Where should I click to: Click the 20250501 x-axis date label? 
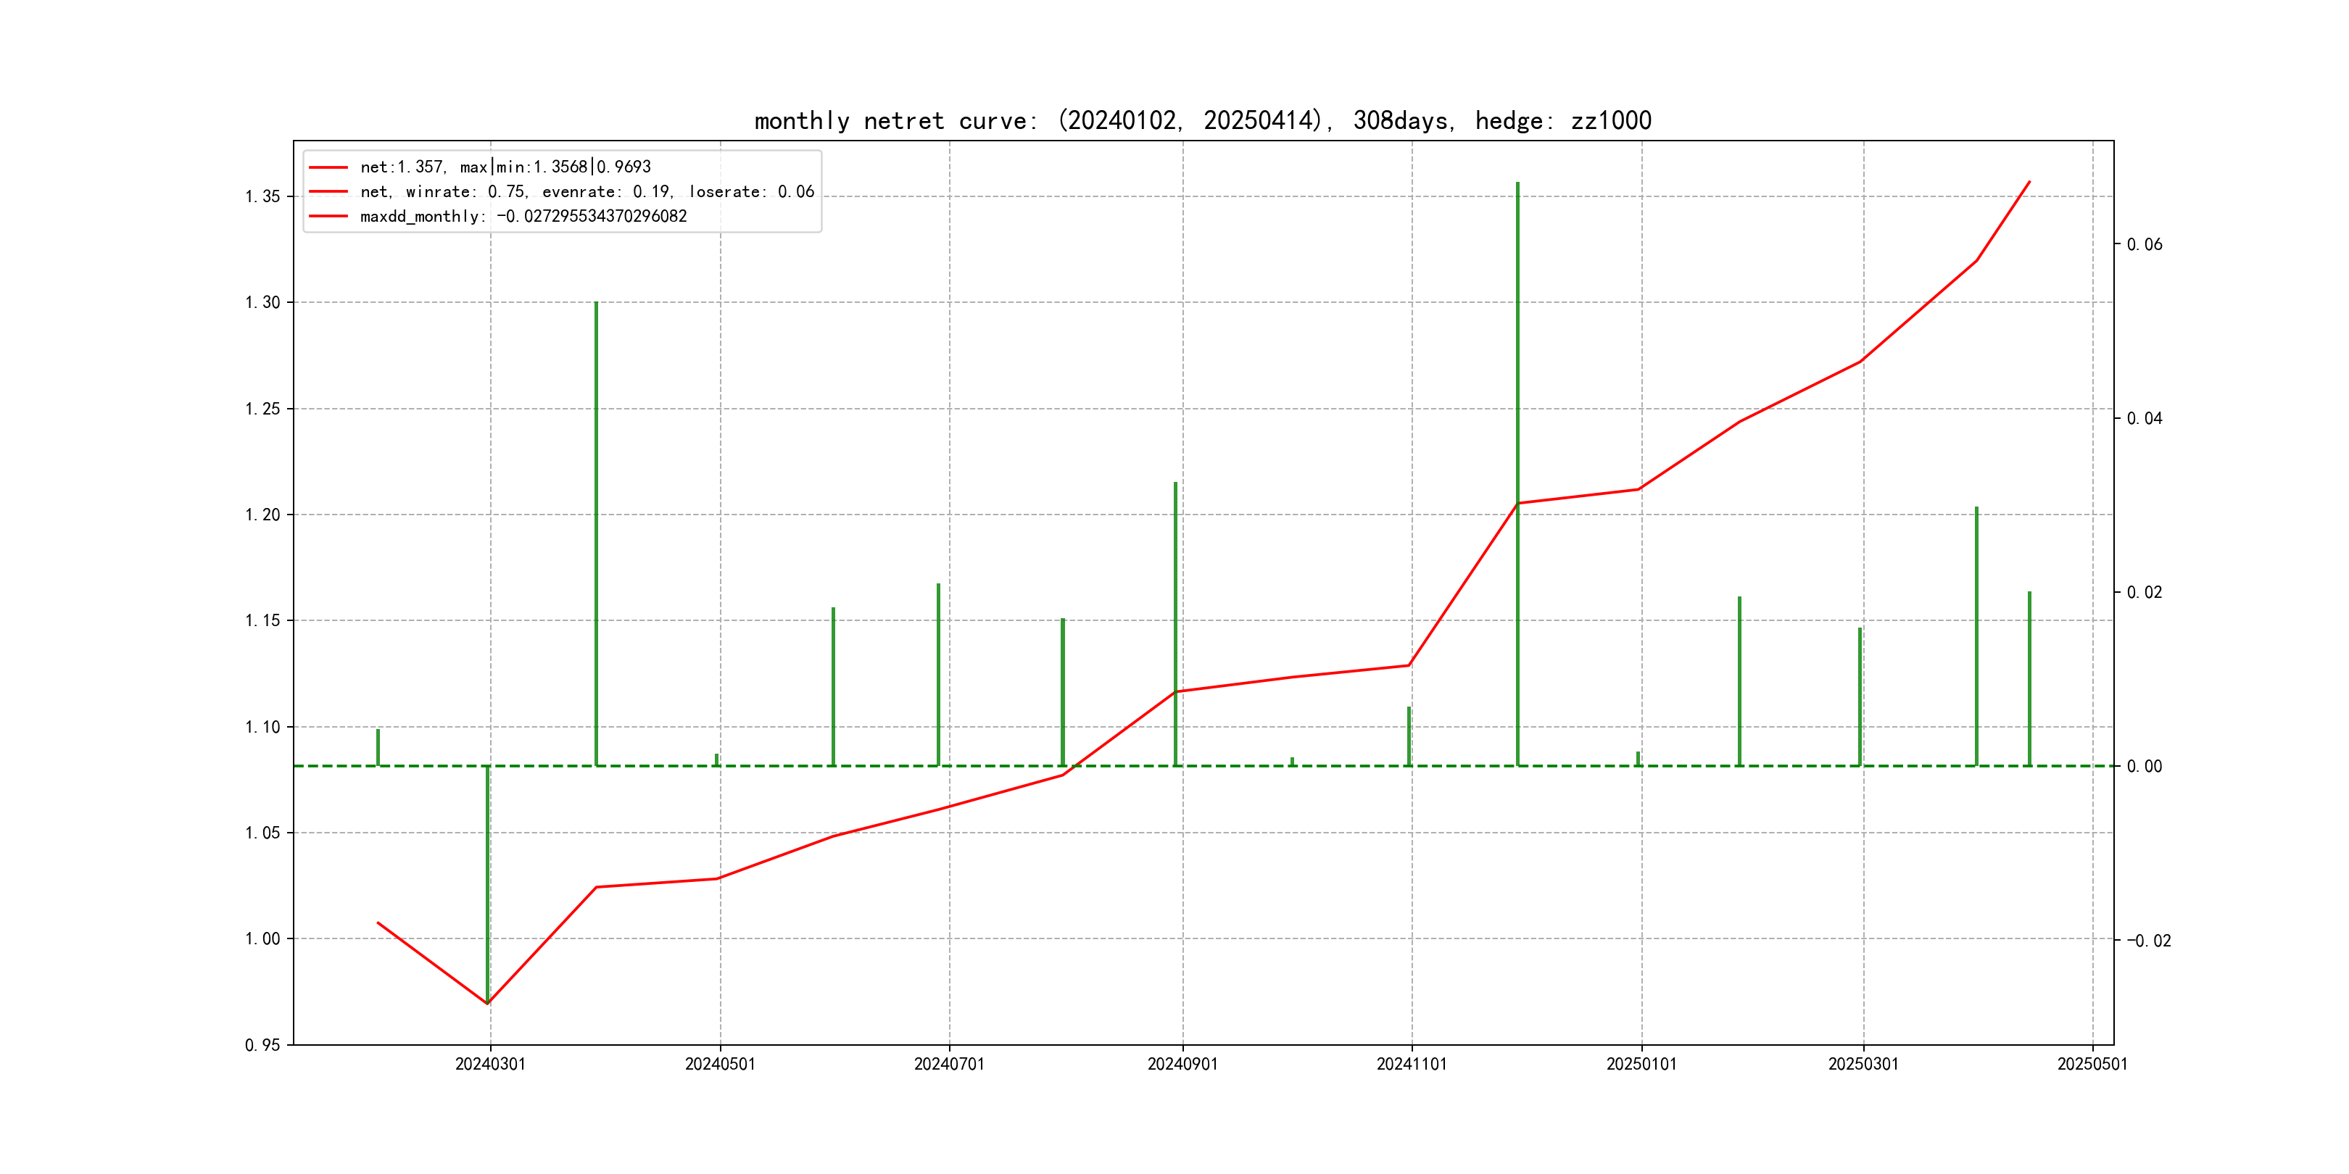2092,1064
